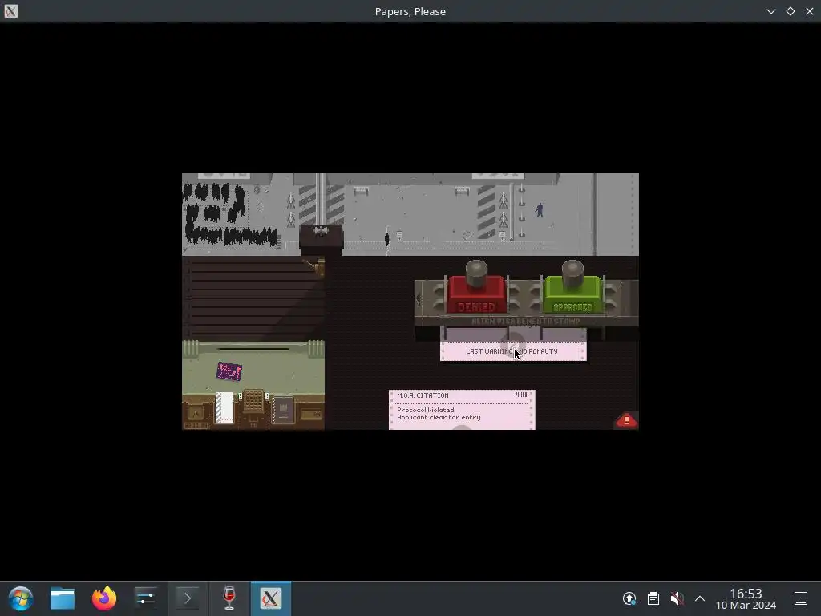Viewport: 821px width, 616px height.
Task: Click the person standing at checkpoint gate
Action: point(387,239)
